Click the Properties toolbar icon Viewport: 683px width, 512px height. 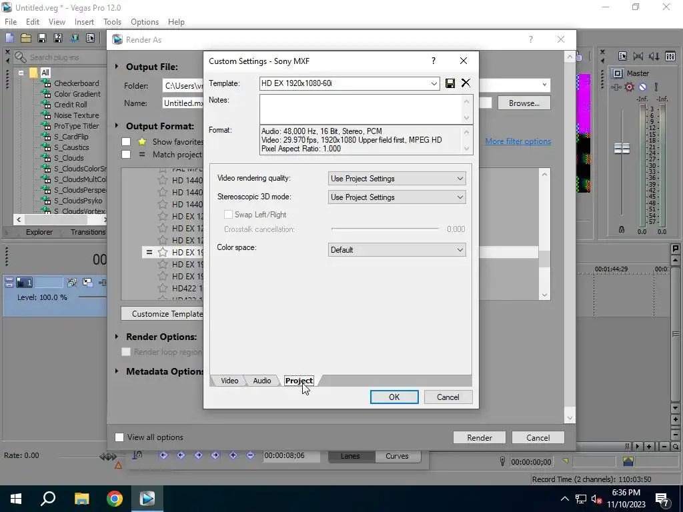(90, 38)
